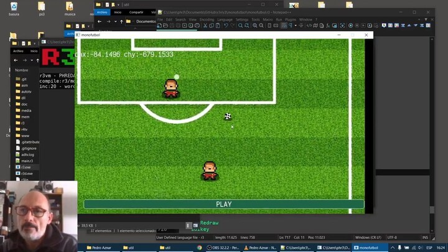The image size is (448, 252).
Task: Click the Paste icon in Notepad++ toolbar
Action: coord(218,26)
